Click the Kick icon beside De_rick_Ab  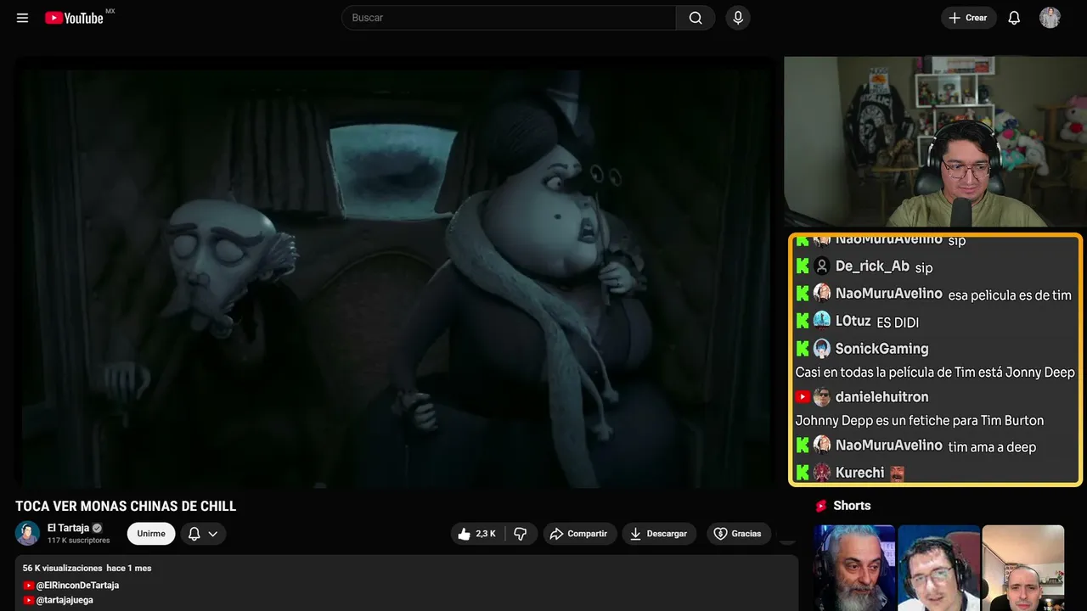tap(803, 266)
